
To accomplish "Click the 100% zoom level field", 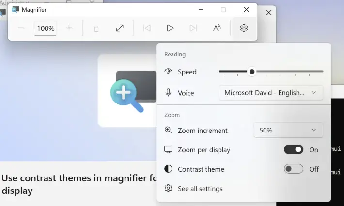I will click(46, 28).
